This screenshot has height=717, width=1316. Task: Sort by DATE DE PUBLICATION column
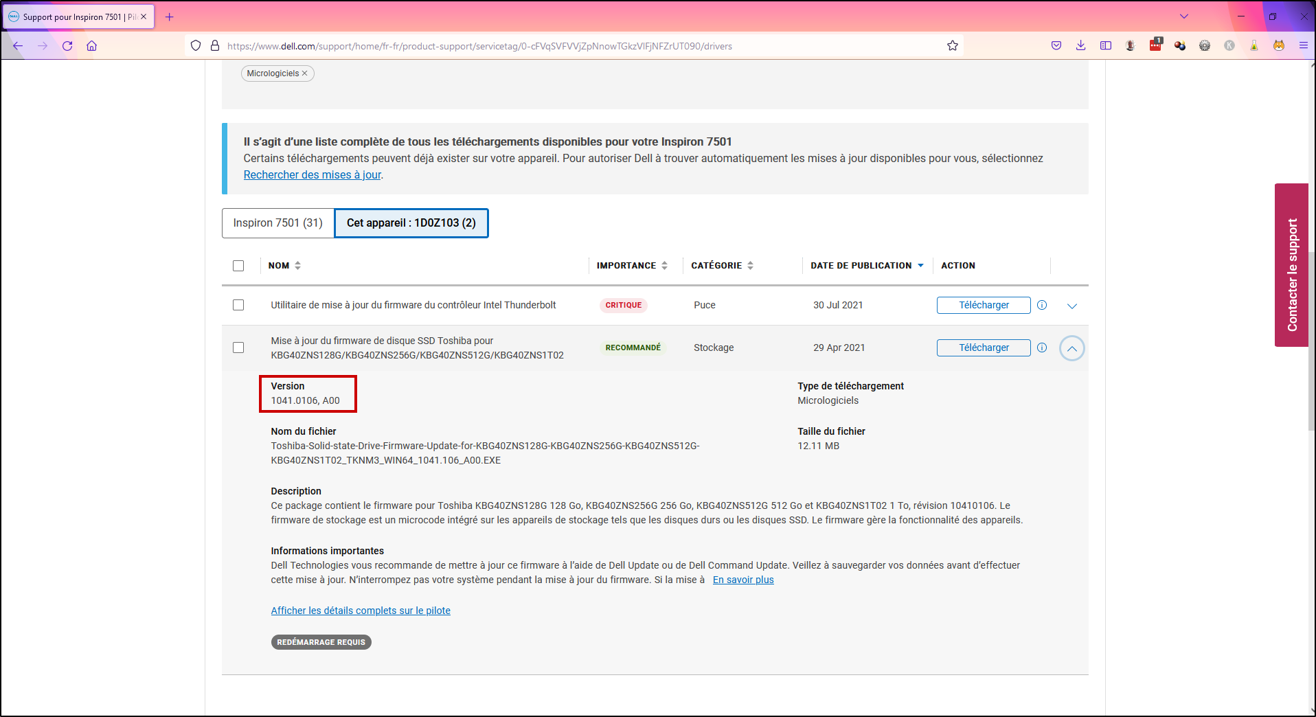(867, 266)
